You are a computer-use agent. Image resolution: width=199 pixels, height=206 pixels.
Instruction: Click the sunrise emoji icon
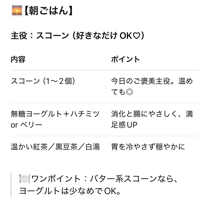17,11
